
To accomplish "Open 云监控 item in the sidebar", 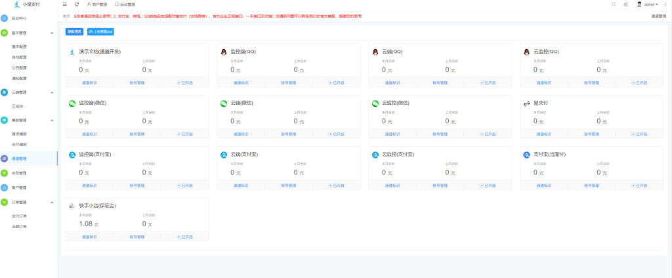I will pos(18,106).
